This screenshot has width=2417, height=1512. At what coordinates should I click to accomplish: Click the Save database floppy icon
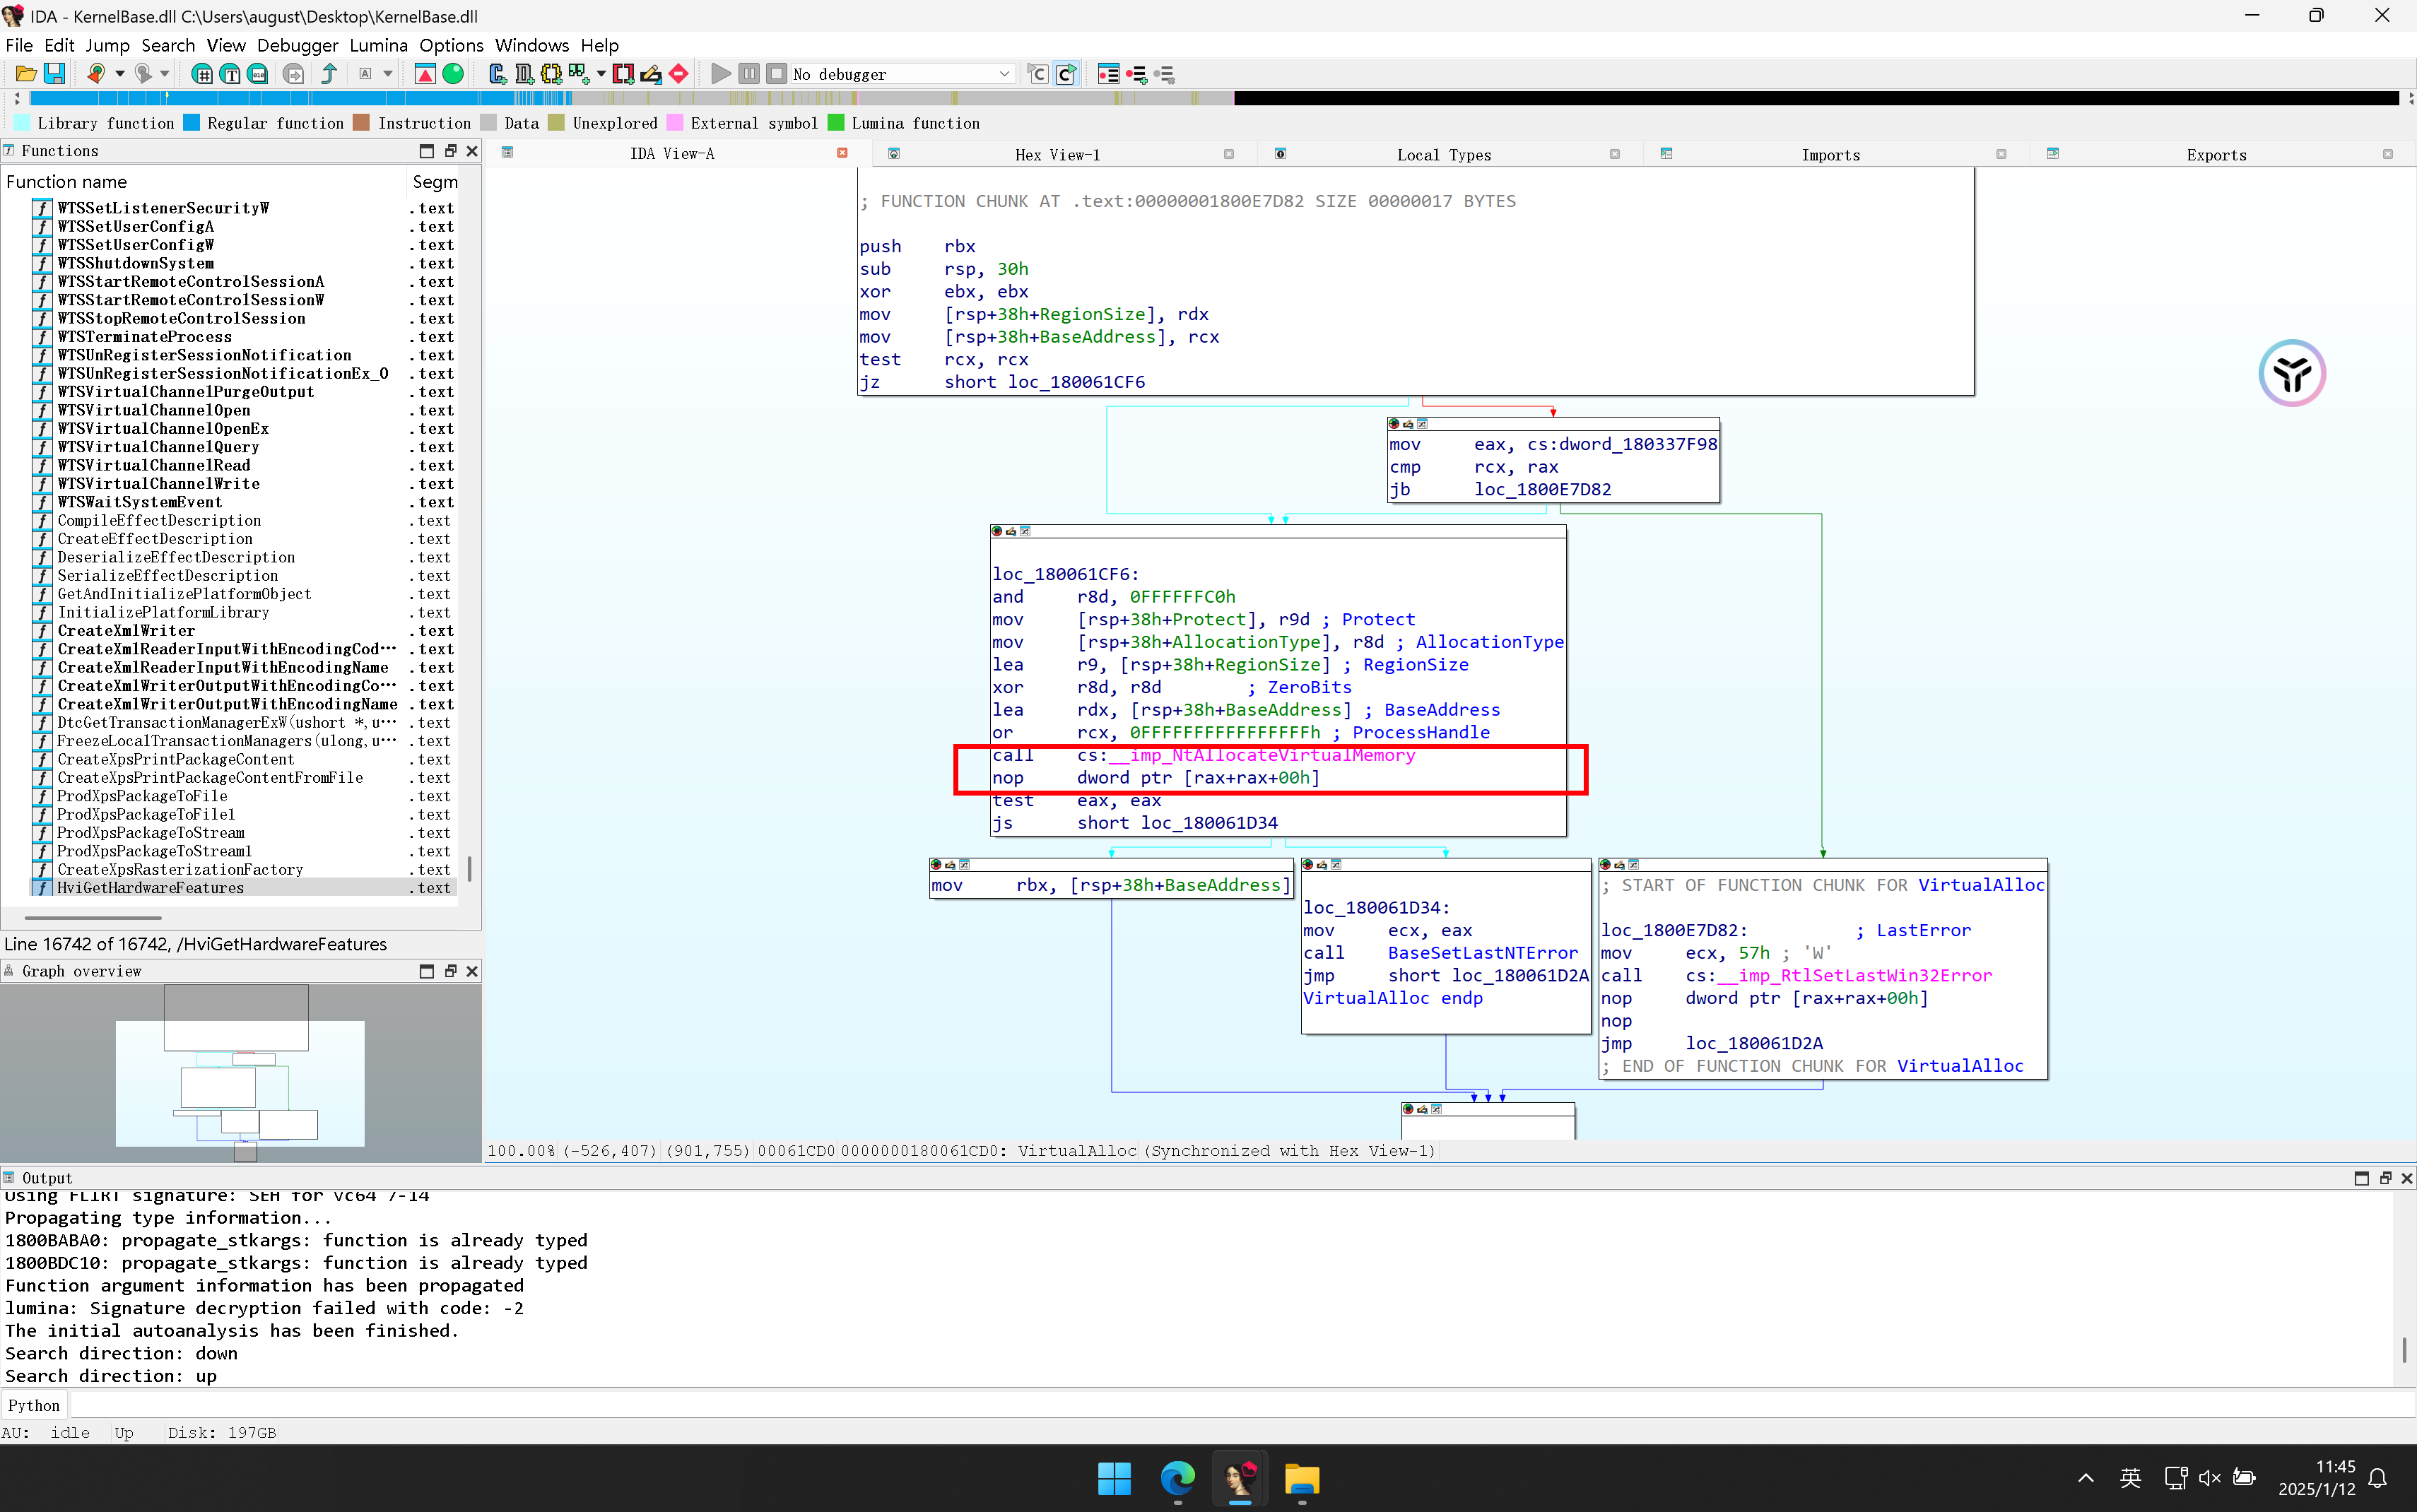click(54, 74)
